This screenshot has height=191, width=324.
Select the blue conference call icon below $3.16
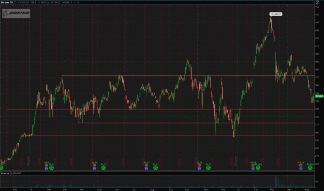[x=301, y=168]
